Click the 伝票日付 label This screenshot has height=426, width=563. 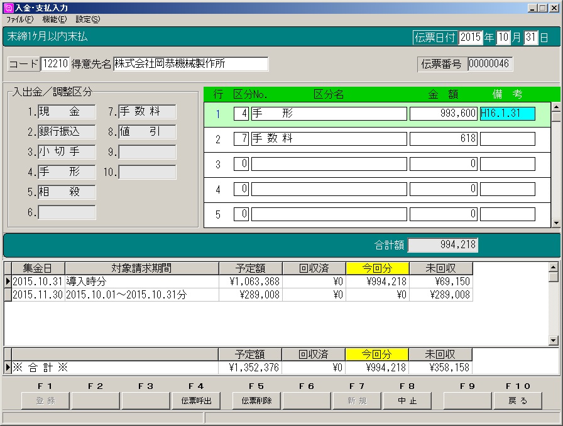point(435,37)
